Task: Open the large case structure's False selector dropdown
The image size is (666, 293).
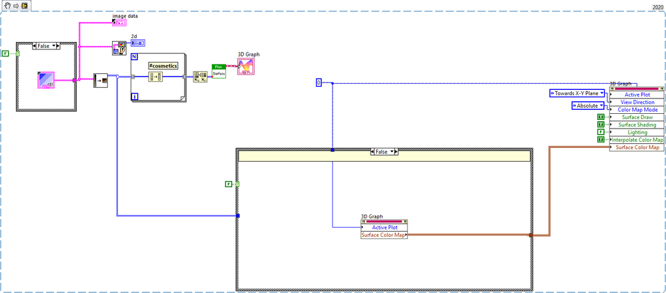Action: click(392, 152)
